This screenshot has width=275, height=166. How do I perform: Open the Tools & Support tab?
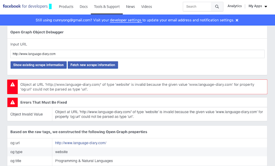pos(107,7)
